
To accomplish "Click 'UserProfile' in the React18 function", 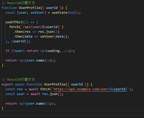I will pyautogui.click(x=30, y=8).
